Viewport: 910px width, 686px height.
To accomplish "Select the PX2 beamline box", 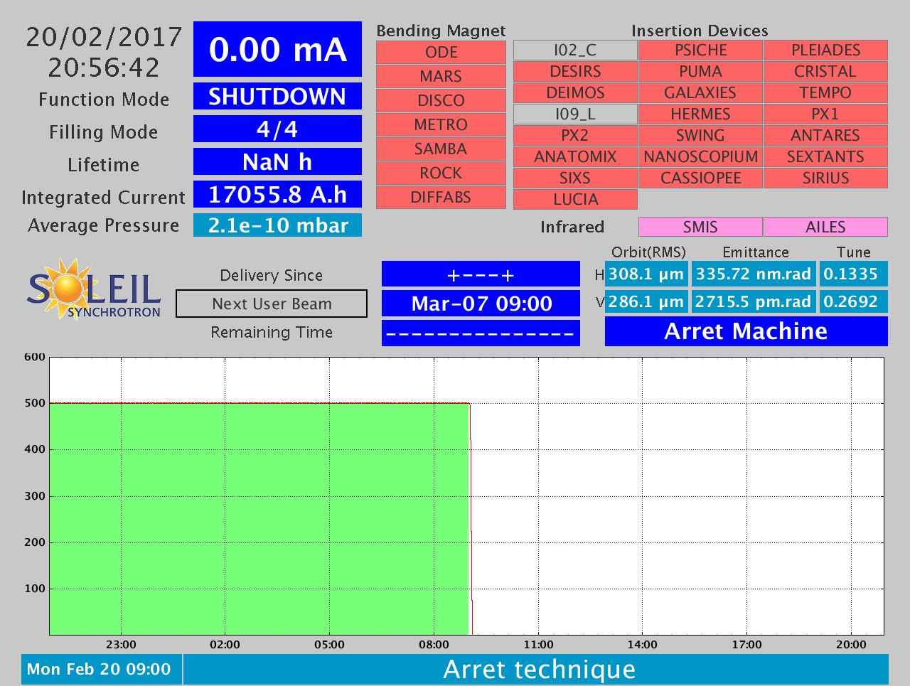I will click(x=575, y=136).
